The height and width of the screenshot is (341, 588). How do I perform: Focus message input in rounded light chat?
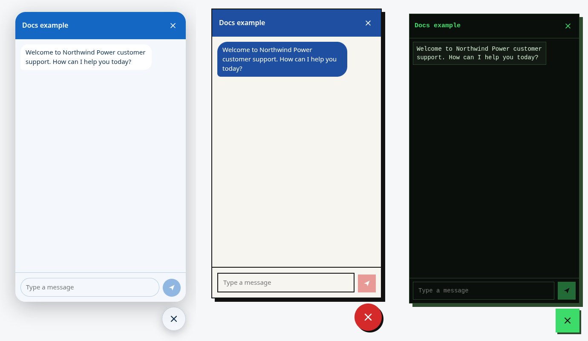click(90, 287)
